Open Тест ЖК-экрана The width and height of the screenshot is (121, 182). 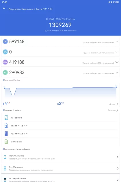[x=60, y=157]
